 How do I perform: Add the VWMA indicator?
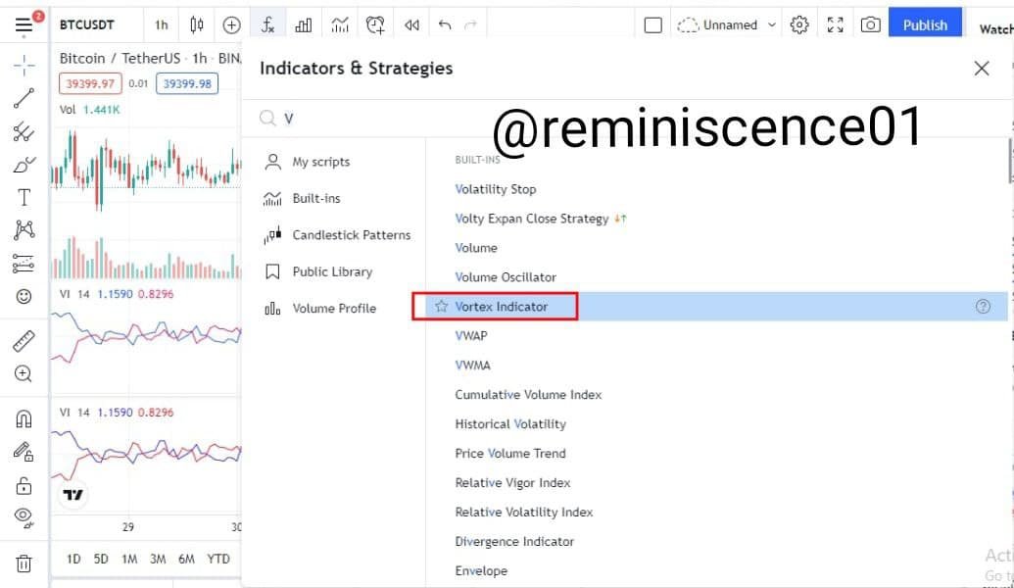coord(473,366)
